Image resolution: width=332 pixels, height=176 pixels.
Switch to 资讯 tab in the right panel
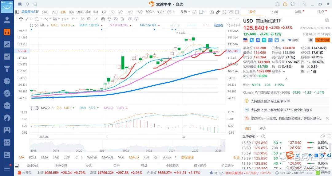coord(298,12)
